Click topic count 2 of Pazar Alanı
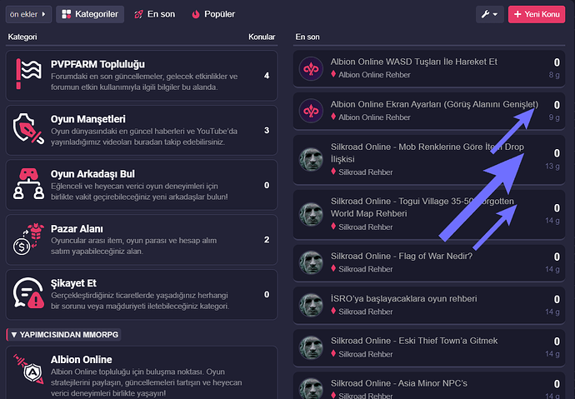The image size is (575, 399). point(267,240)
